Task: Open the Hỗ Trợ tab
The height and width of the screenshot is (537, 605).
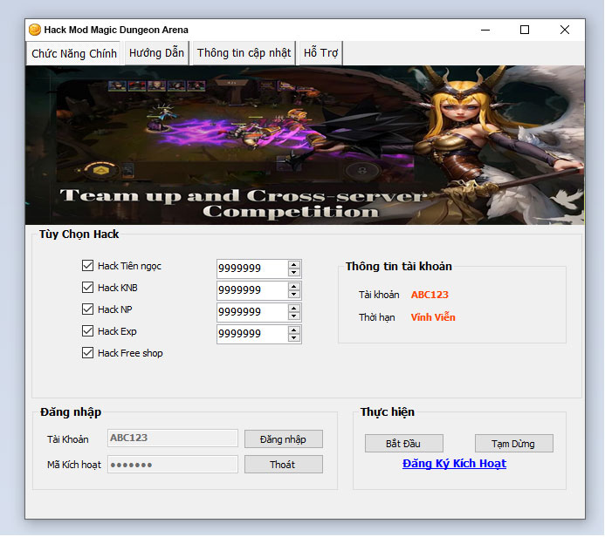Action: pyautogui.click(x=320, y=53)
